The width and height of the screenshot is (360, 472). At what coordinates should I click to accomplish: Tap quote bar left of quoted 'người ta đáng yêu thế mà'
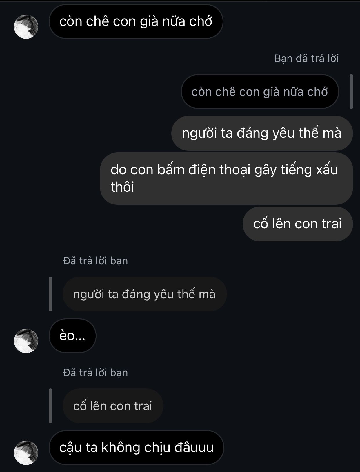tap(50, 294)
